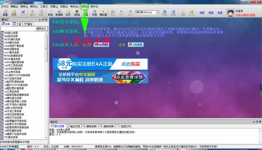Open the 属性区 panel dropdown arrow

40,20
